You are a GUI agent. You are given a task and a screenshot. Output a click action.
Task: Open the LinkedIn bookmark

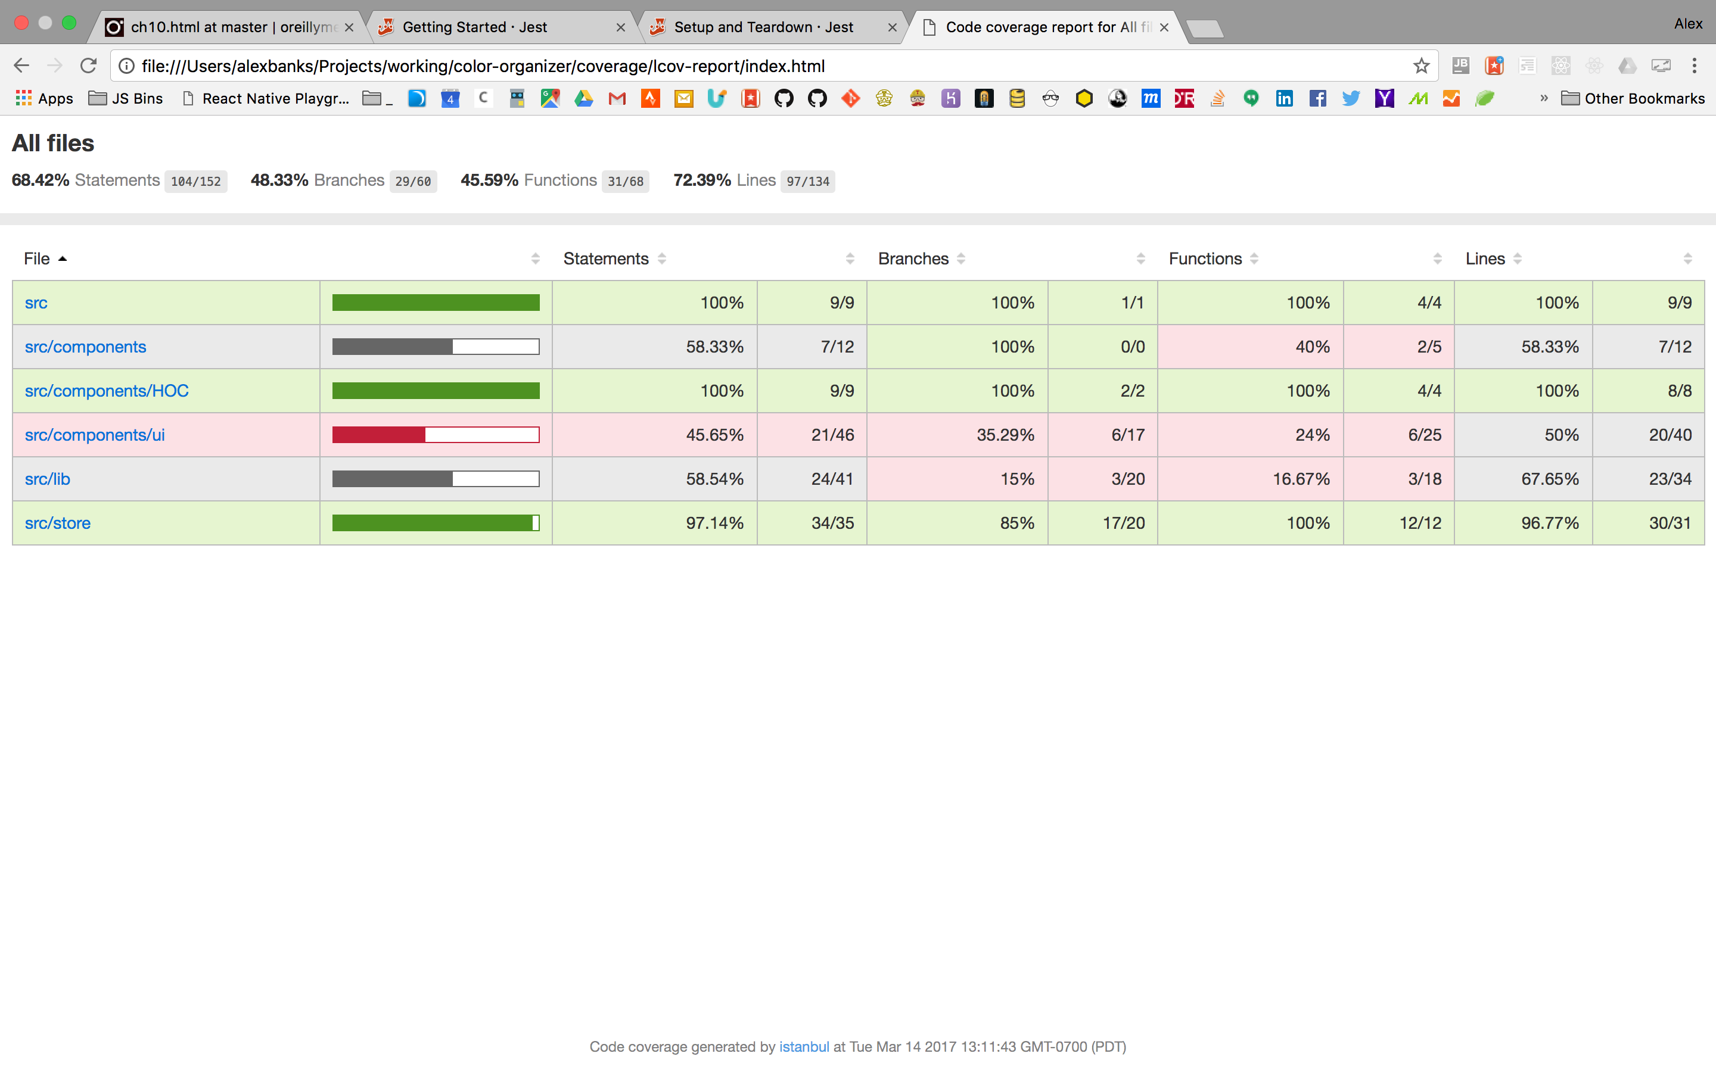point(1284,98)
